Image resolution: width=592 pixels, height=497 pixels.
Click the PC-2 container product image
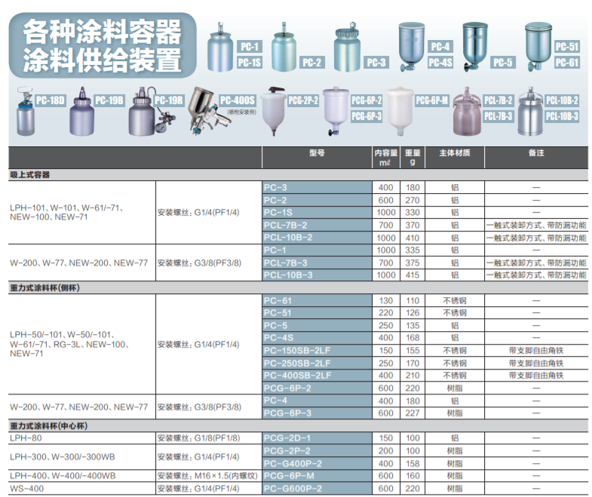pyautogui.click(x=284, y=48)
